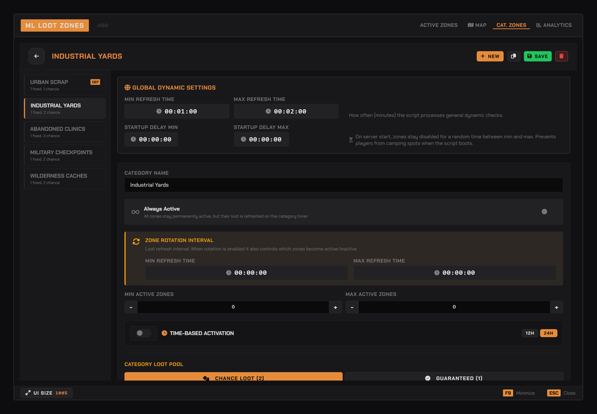Create a new category with New button

tap(490, 56)
